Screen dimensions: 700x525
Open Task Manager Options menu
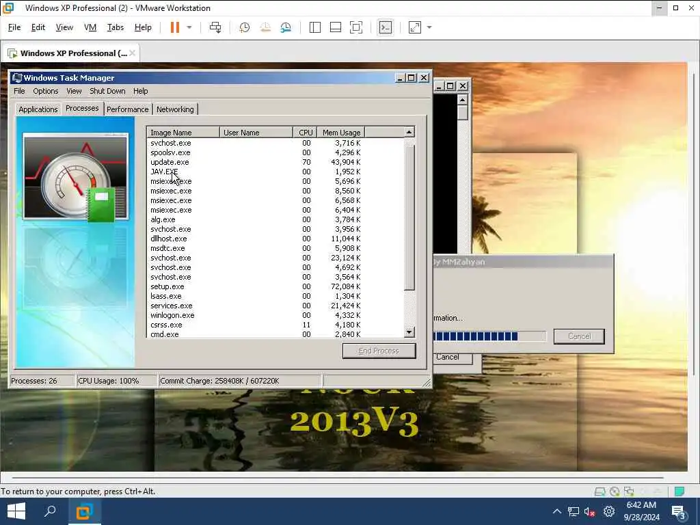pos(46,91)
